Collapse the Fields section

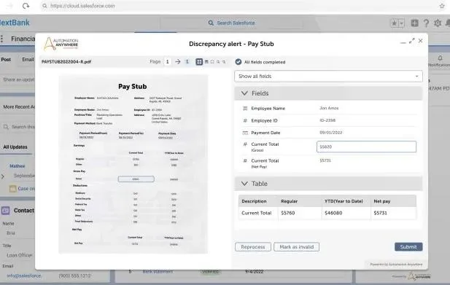tap(244, 93)
